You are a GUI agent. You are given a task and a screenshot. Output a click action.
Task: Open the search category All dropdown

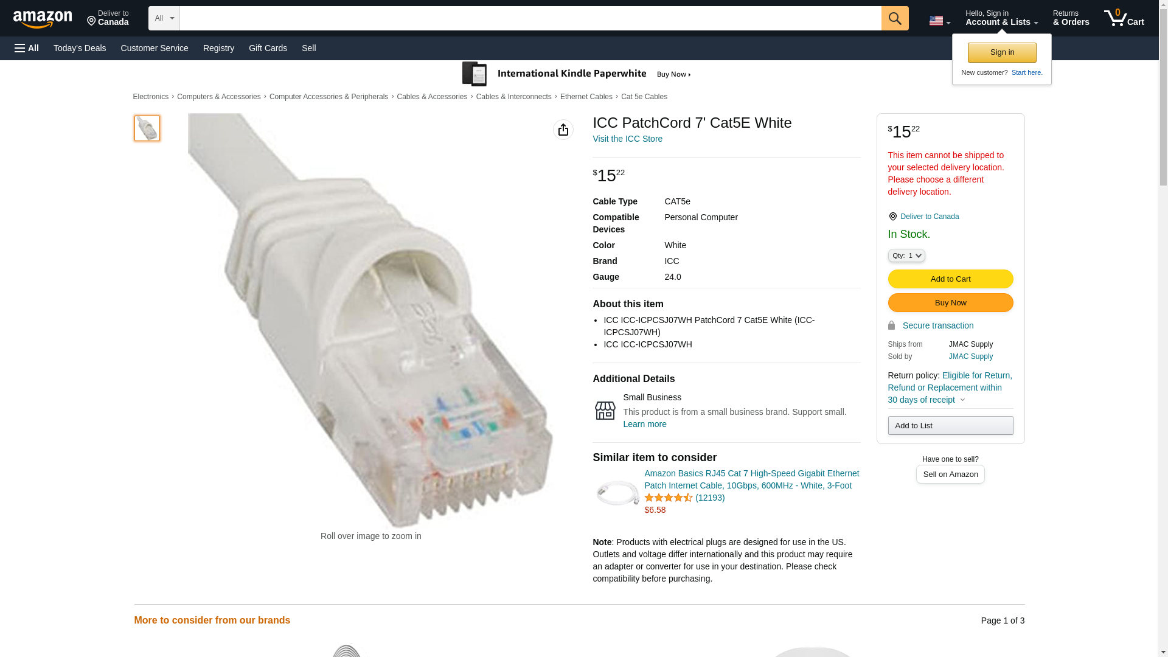point(164,18)
